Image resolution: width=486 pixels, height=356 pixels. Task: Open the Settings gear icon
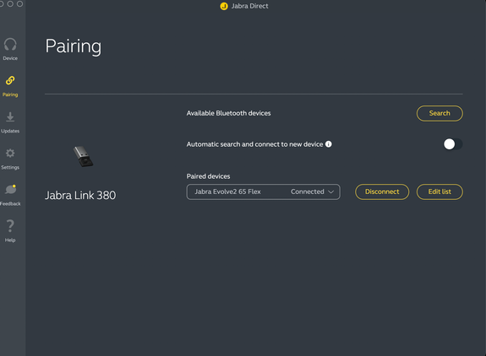click(x=10, y=153)
